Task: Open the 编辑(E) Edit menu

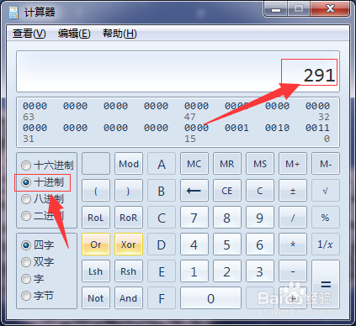Action: click(x=74, y=34)
